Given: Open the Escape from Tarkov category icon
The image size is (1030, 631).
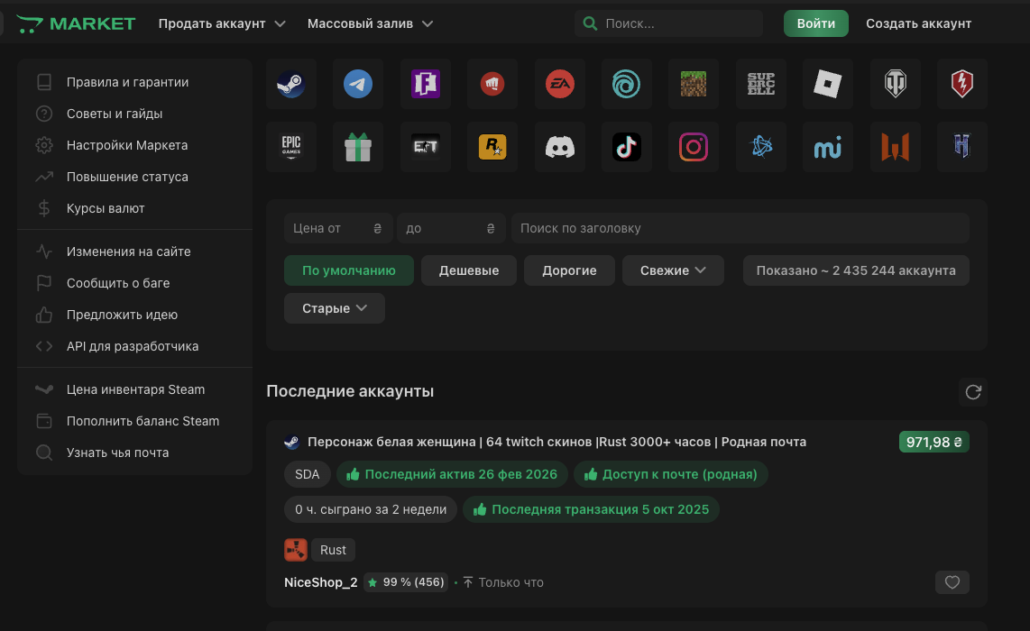Looking at the screenshot, I should point(425,146).
